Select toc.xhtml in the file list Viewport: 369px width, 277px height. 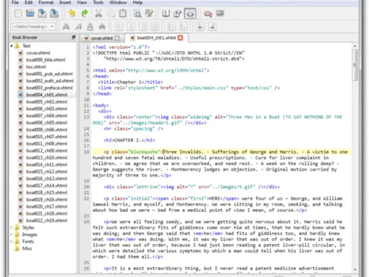point(36,66)
